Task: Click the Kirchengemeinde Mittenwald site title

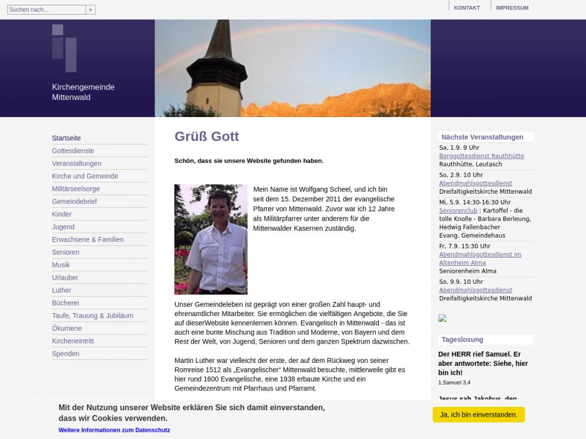Action: (x=83, y=92)
